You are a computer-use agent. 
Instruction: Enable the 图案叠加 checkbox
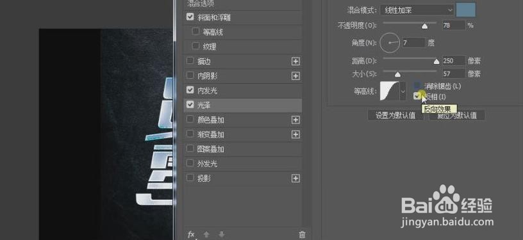pyautogui.click(x=190, y=148)
